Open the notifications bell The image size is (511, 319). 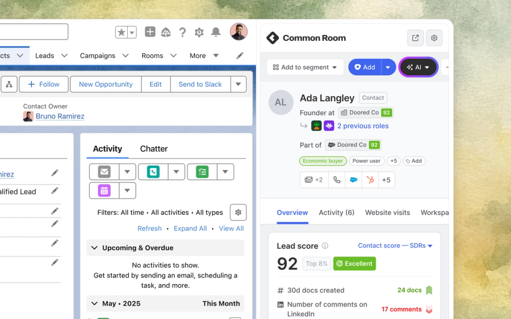point(216,31)
